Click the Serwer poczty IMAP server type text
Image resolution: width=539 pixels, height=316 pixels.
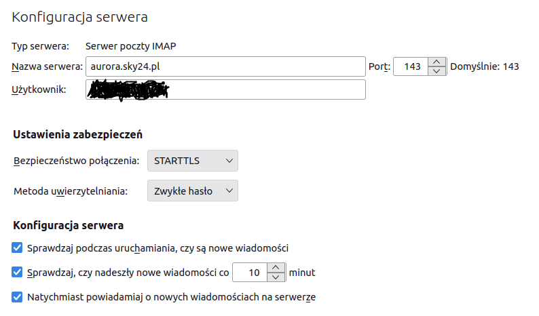click(130, 46)
